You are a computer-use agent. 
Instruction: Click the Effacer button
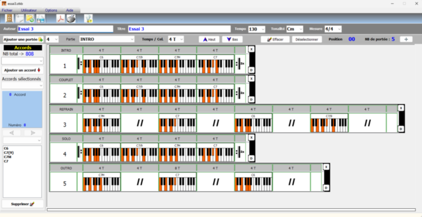pyautogui.click(x=275, y=40)
